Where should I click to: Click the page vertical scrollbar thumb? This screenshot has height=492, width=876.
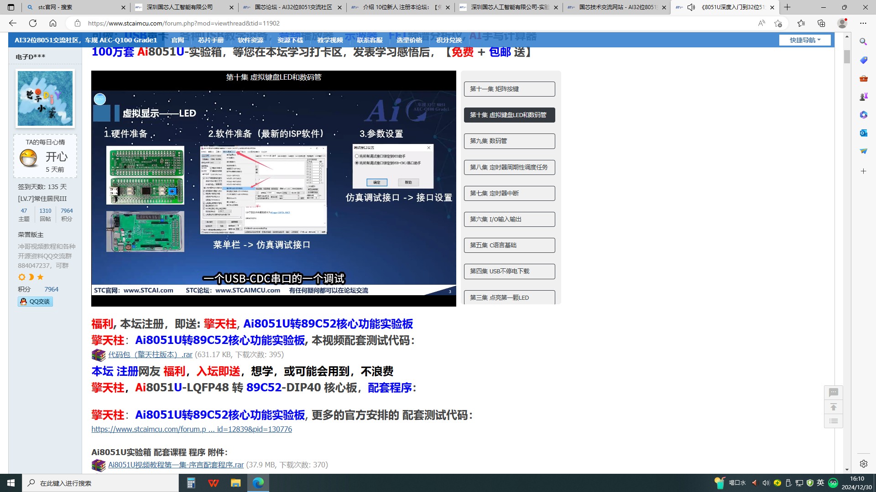tap(847, 57)
